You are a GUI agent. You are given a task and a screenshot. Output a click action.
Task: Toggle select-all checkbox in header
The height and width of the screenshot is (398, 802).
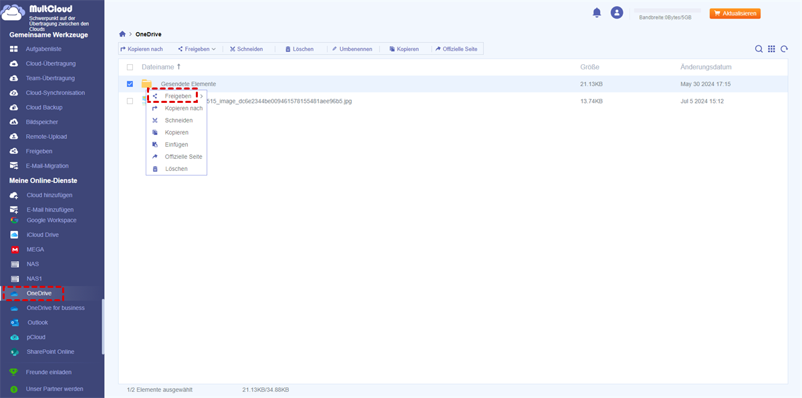pyautogui.click(x=130, y=67)
